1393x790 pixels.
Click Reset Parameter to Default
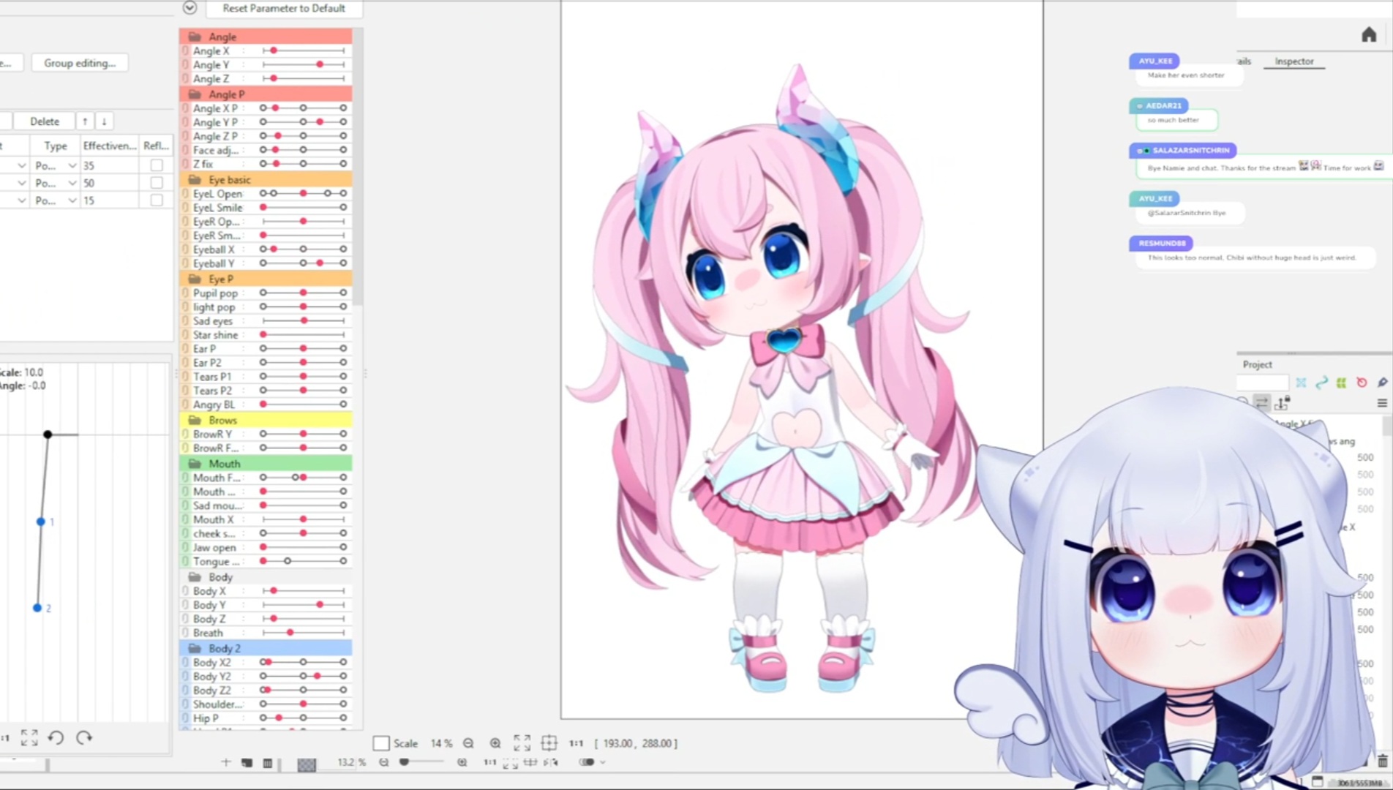[x=284, y=8]
